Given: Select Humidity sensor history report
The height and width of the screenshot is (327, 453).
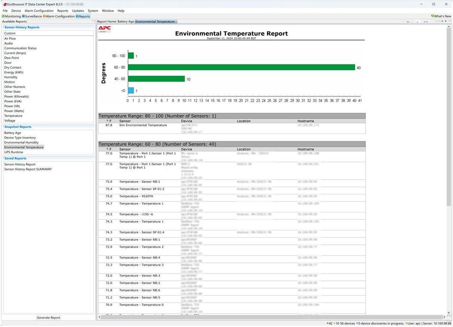Looking at the screenshot, I should [x=11, y=77].
